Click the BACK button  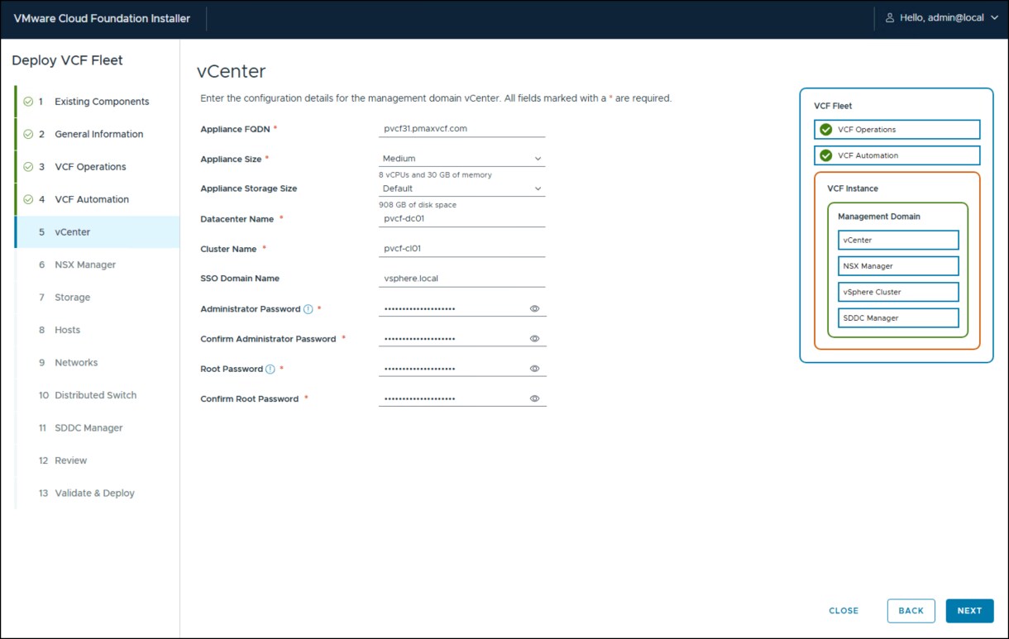911,611
